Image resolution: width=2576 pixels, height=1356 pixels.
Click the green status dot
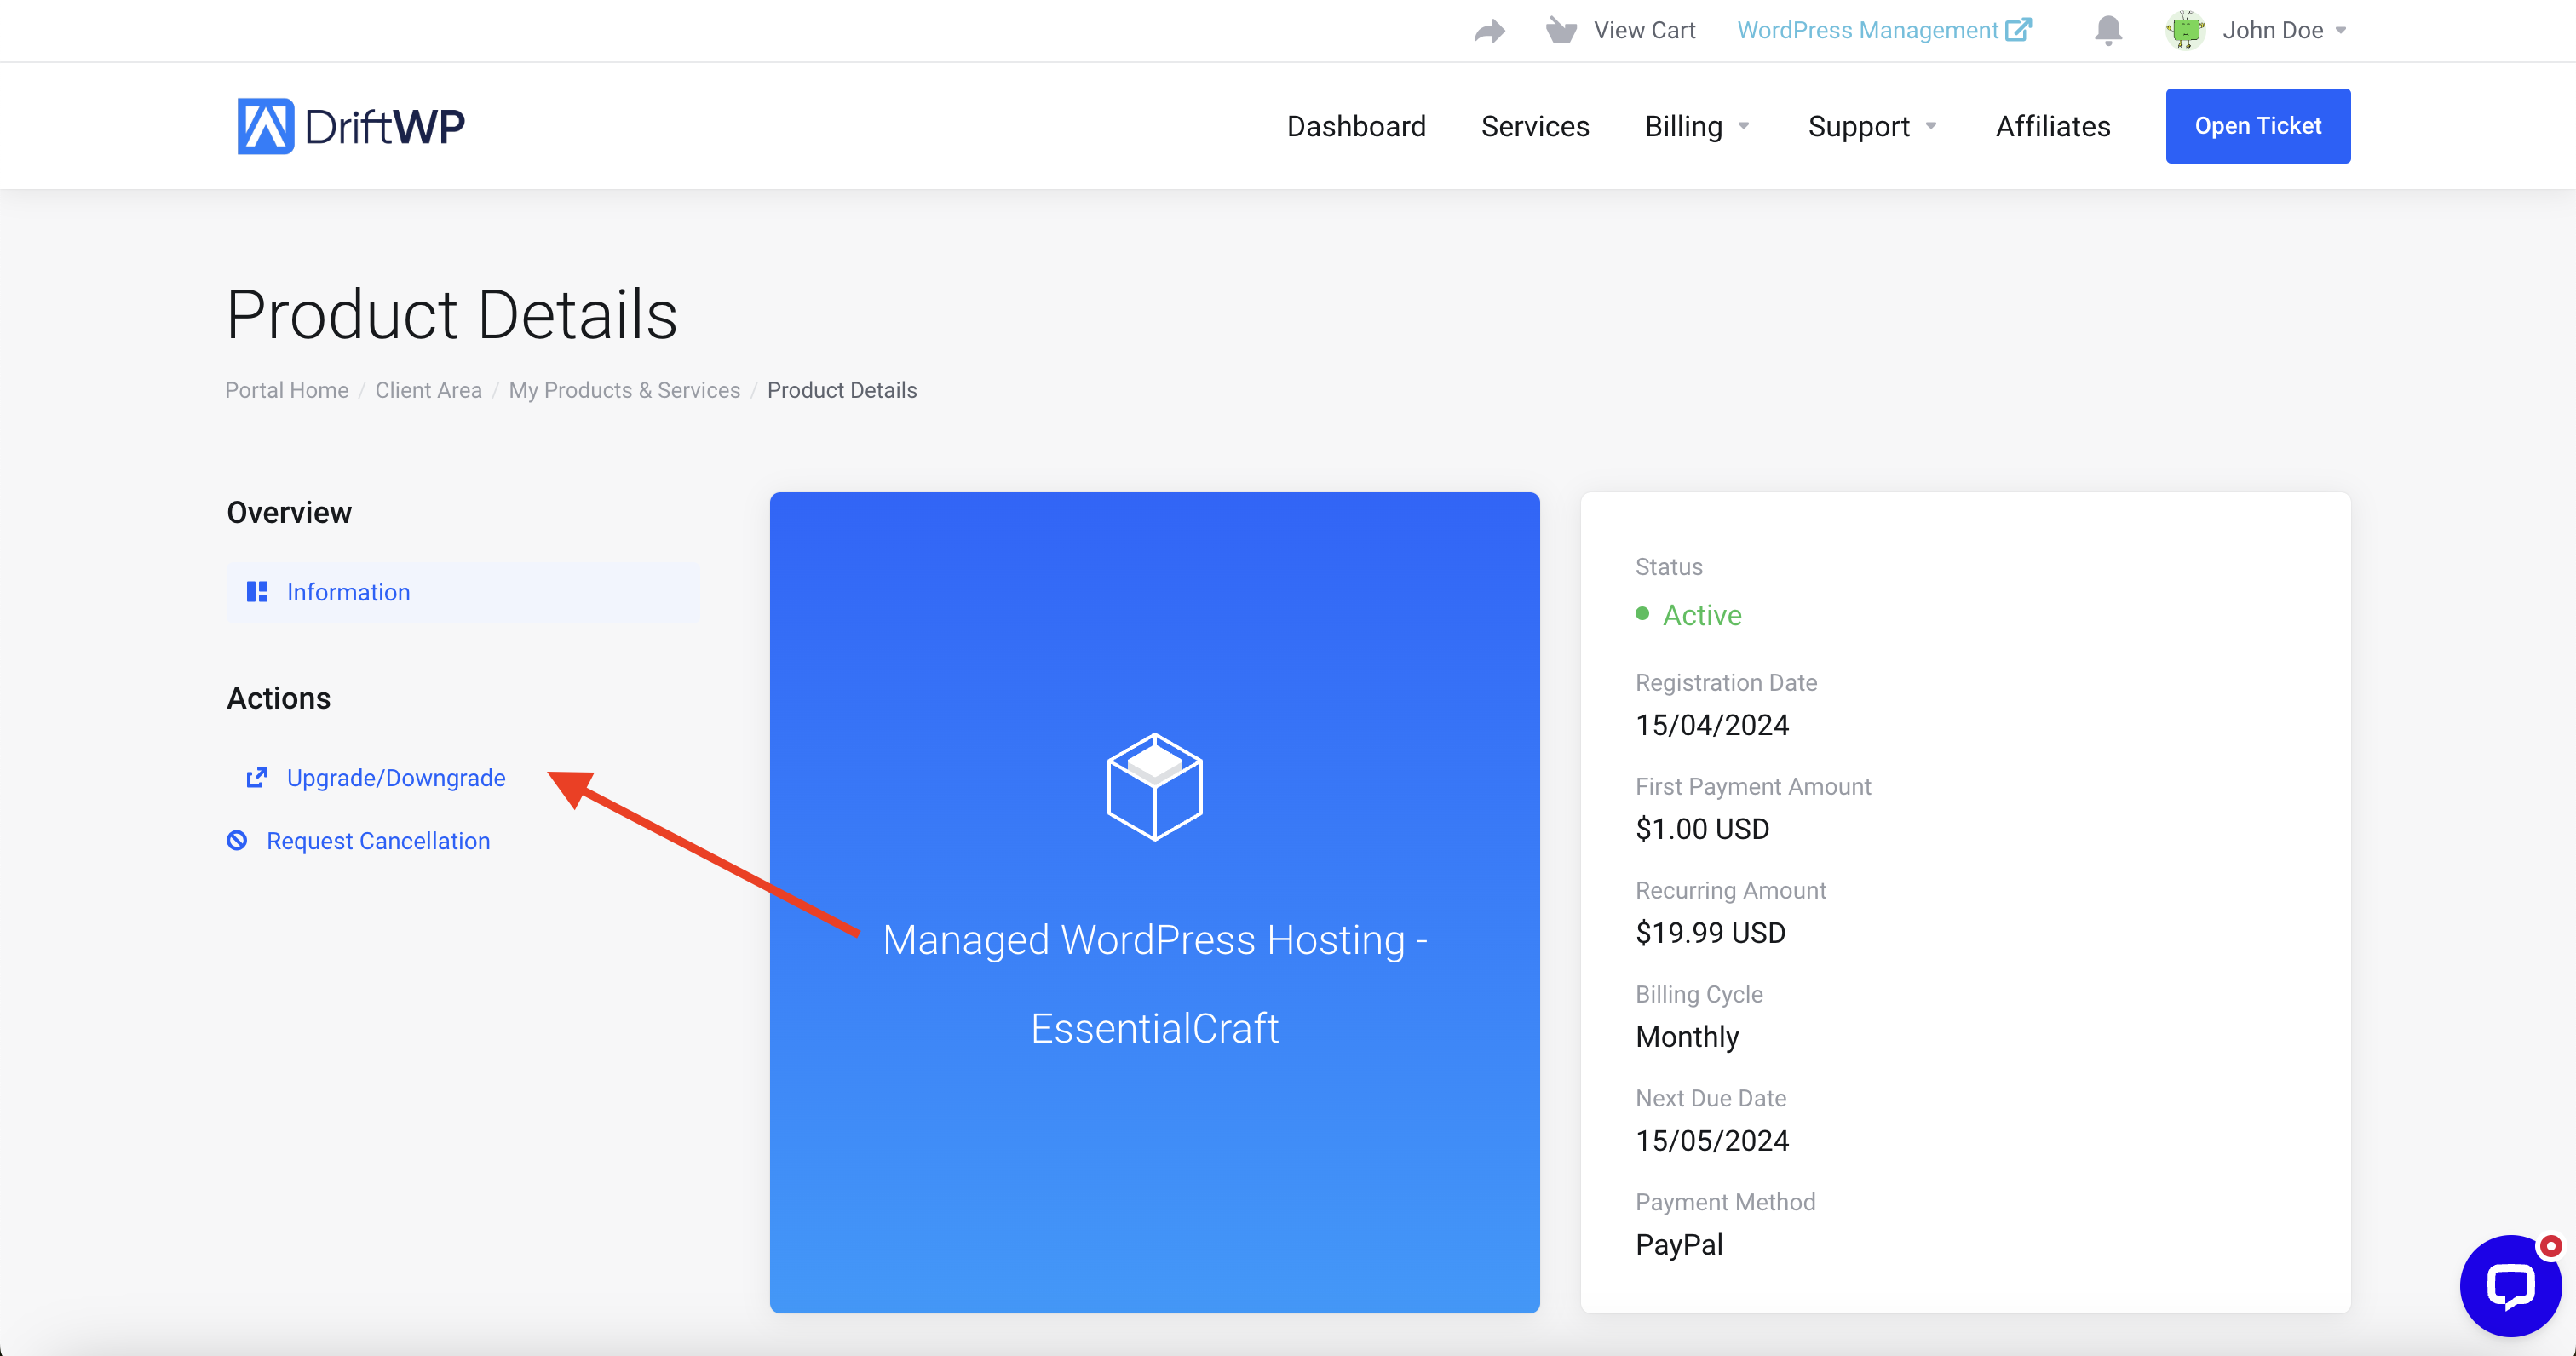1642,613
